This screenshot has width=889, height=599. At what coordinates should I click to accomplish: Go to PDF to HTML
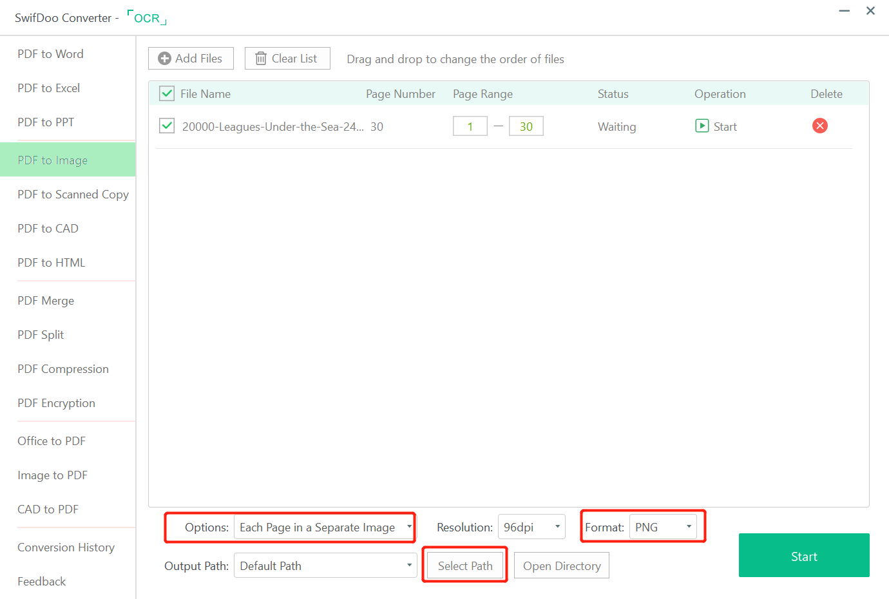point(52,263)
